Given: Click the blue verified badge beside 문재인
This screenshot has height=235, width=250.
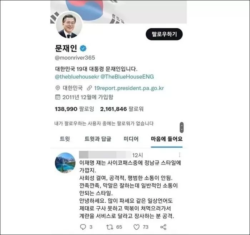Looking at the screenshot, I should pos(83,48).
